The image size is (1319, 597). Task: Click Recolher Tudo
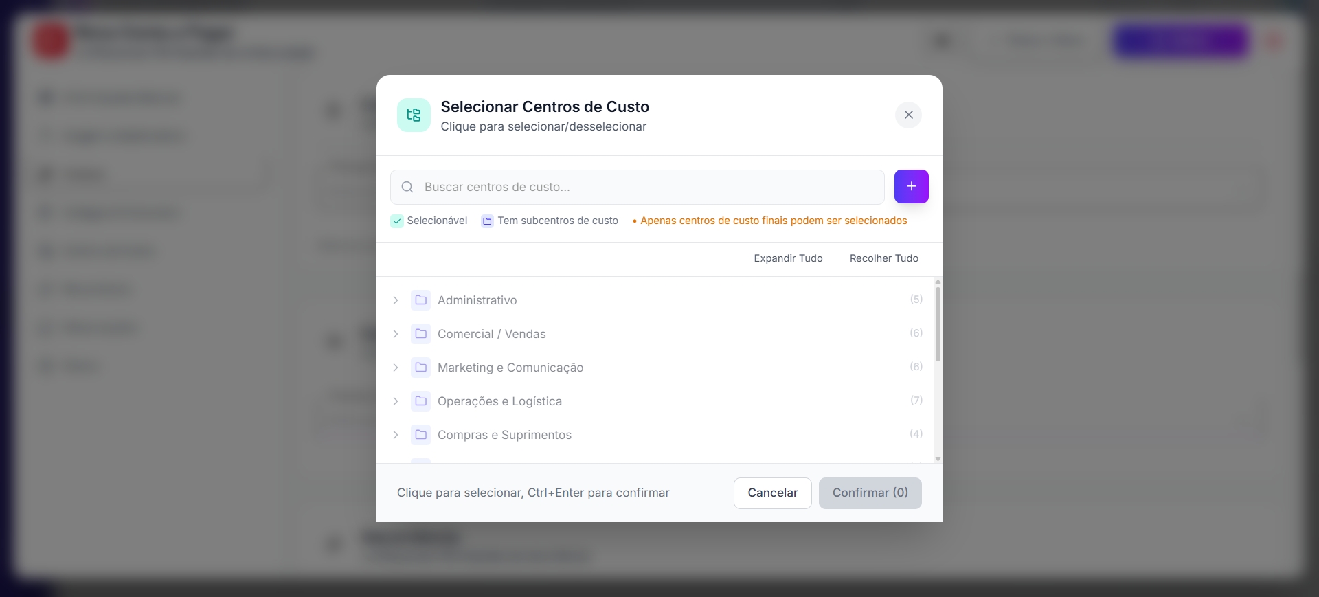(x=883, y=258)
